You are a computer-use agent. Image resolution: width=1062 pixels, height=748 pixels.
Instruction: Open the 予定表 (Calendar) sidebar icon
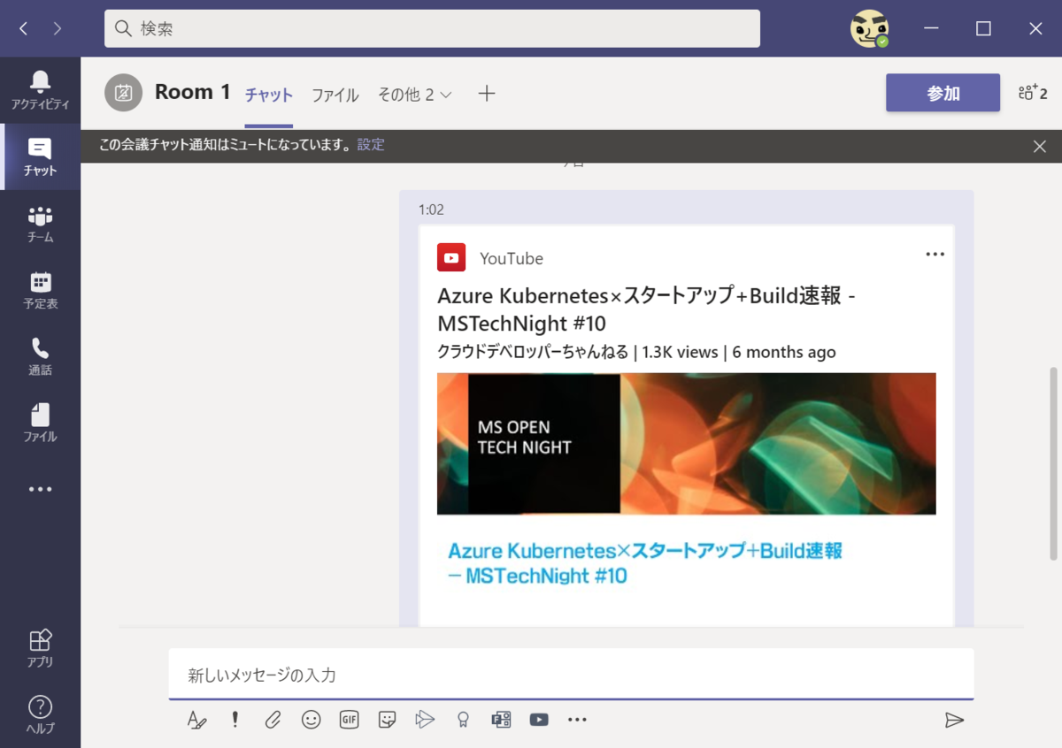pyautogui.click(x=40, y=286)
